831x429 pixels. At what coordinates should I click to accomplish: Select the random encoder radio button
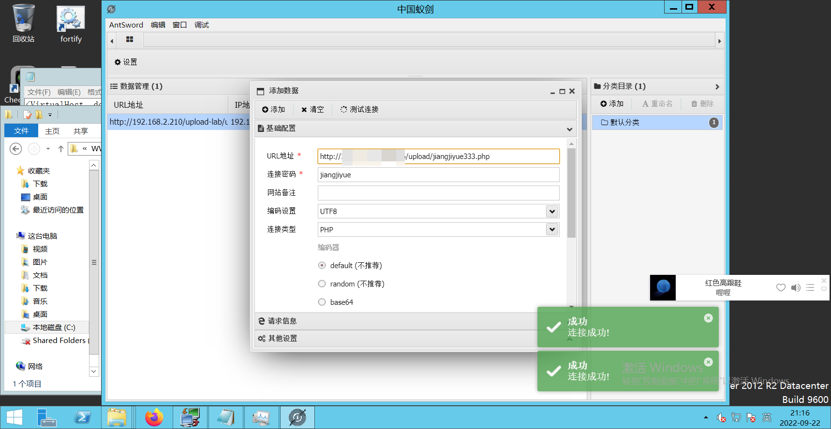[322, 284]
